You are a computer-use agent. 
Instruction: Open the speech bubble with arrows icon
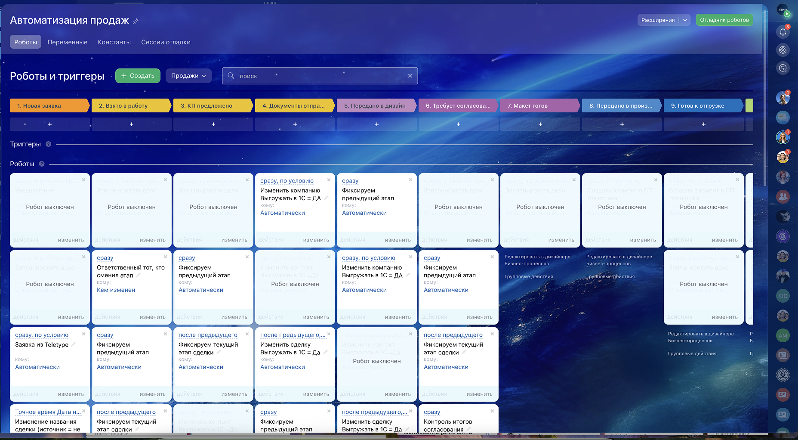point(783,68)
